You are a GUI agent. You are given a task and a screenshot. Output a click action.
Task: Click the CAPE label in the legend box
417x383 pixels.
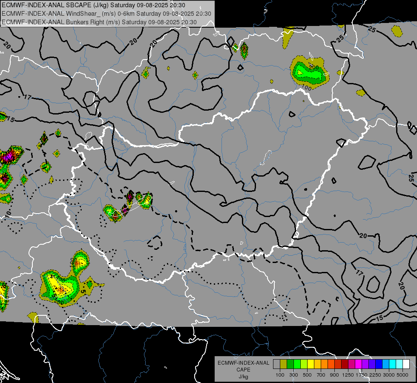point(243,370)
